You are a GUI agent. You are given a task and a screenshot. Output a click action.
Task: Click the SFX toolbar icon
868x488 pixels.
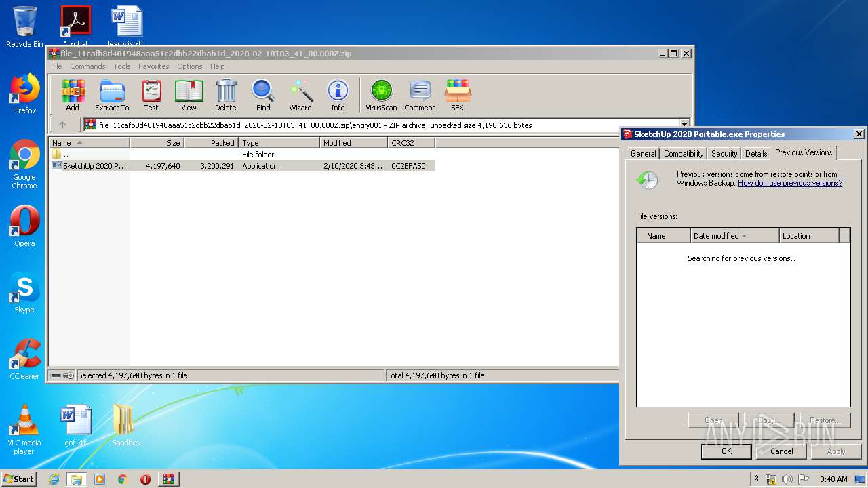click(x=458, y=96)
